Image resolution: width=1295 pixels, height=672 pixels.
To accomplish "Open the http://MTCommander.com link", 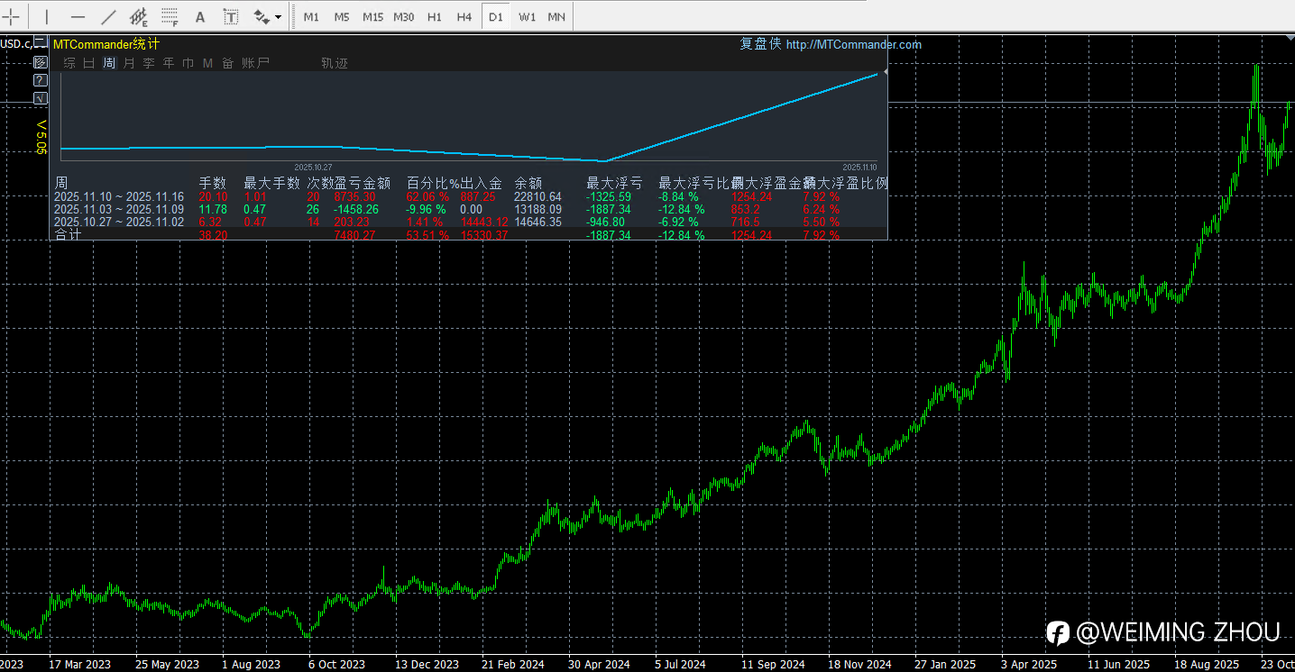I will click(x=854, y=44).
